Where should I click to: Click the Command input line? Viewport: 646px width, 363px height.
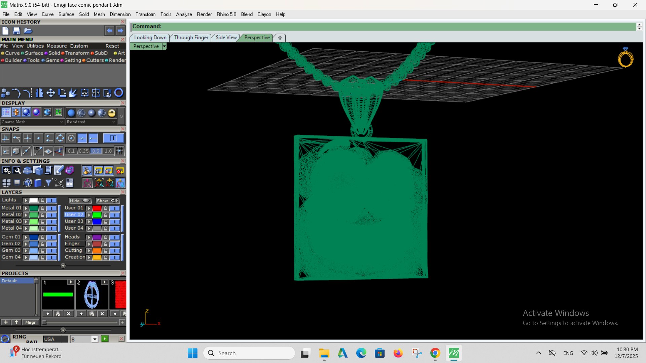pyautogui.click(x=384, y=27)
